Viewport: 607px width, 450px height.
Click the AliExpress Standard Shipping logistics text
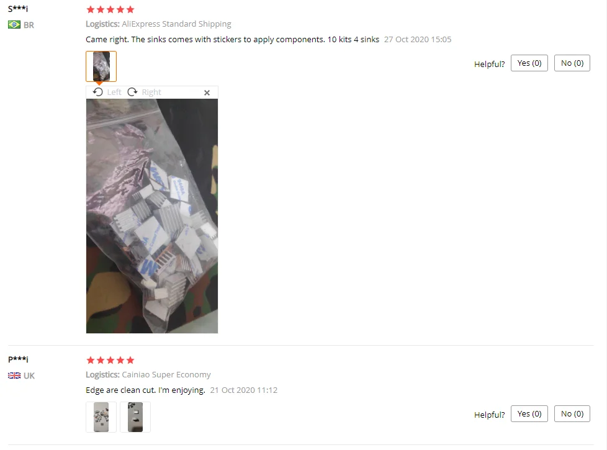[176, 24]
